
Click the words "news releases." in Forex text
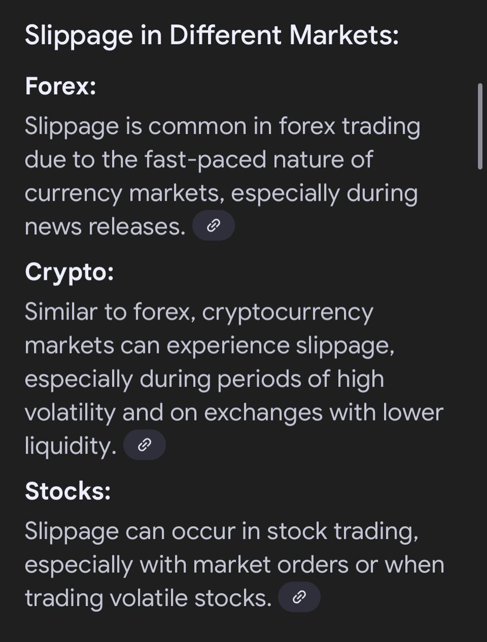point(105,226)
